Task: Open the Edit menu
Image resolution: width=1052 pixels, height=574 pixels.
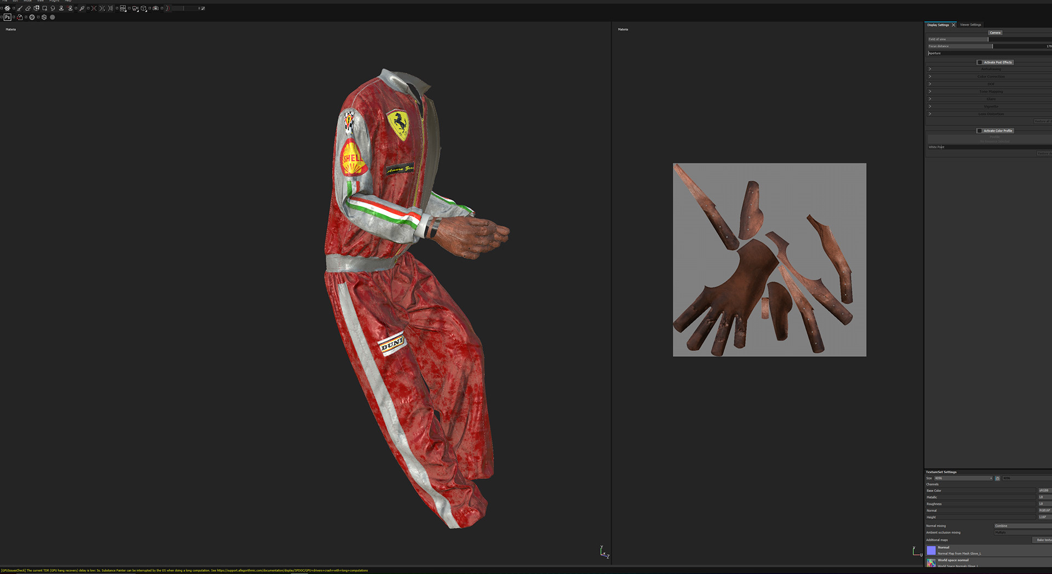Action: click(x=15, y=1)
